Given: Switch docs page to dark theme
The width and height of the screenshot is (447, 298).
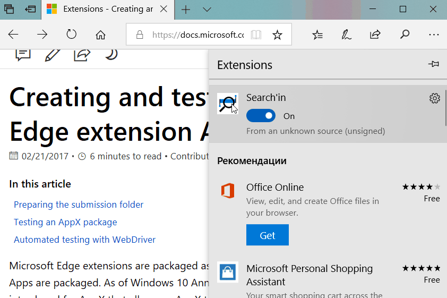Looking at the screenshot, I should coord(111,54).
